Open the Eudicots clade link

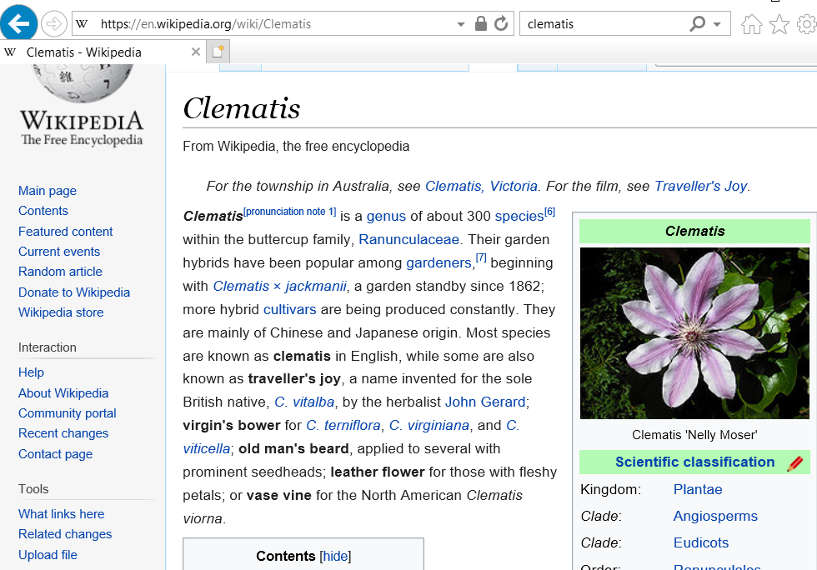[701, 542]
